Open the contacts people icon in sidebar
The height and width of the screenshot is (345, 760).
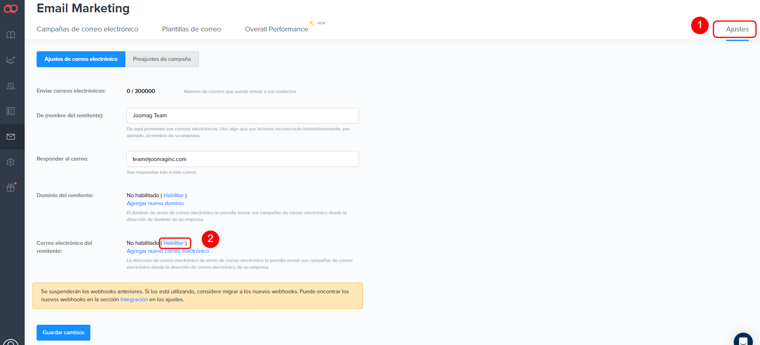point(11,86)
